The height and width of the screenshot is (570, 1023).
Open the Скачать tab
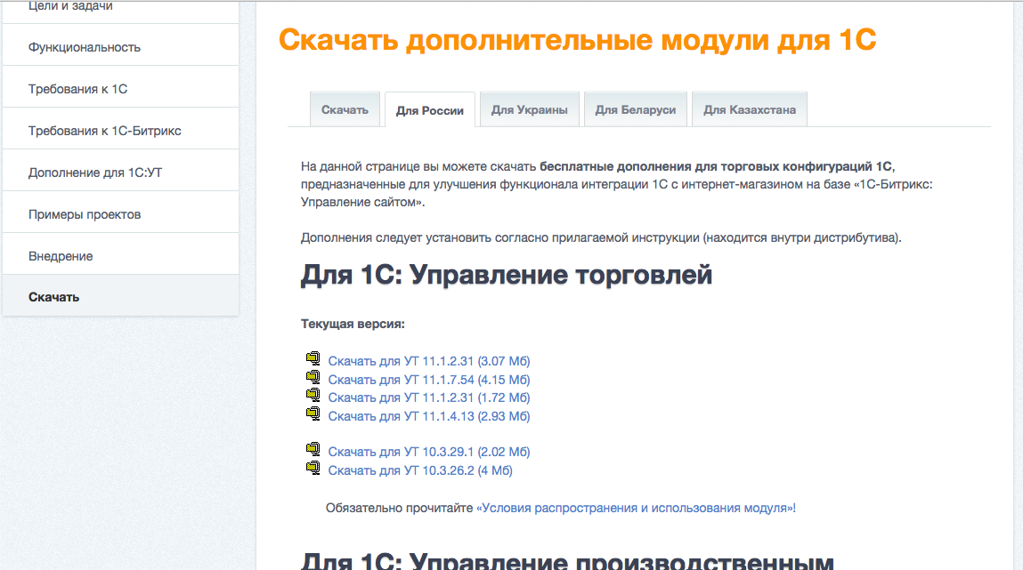345,108
